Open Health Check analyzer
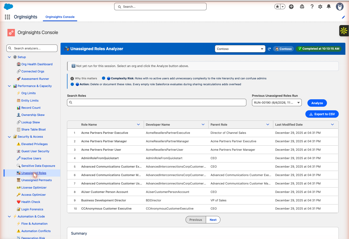This screenshot has height=239, width=349. point(31,202)
